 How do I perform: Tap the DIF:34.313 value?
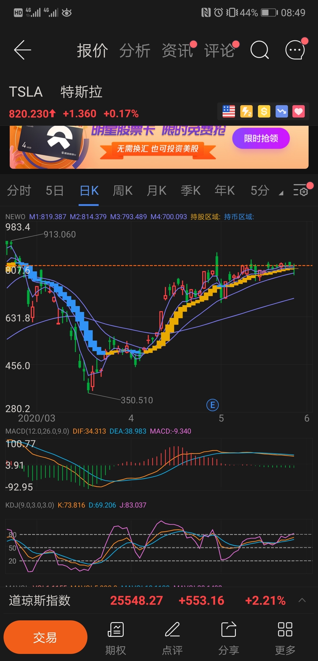click(89, 431)
